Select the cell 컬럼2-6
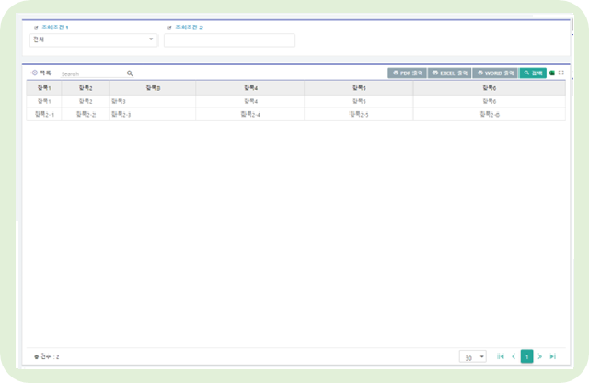This screenshot has width=589, height=383. (489, 114)
